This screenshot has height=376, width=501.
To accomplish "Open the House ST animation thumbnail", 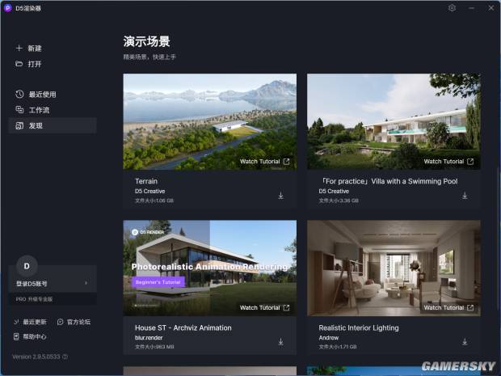I will 209,268.
